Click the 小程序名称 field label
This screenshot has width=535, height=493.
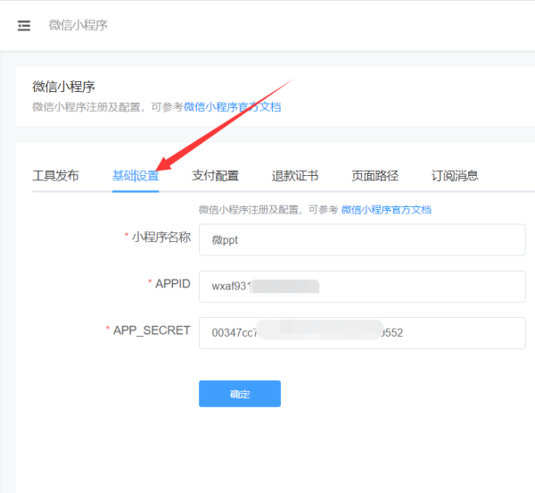(x=161, y=237)
